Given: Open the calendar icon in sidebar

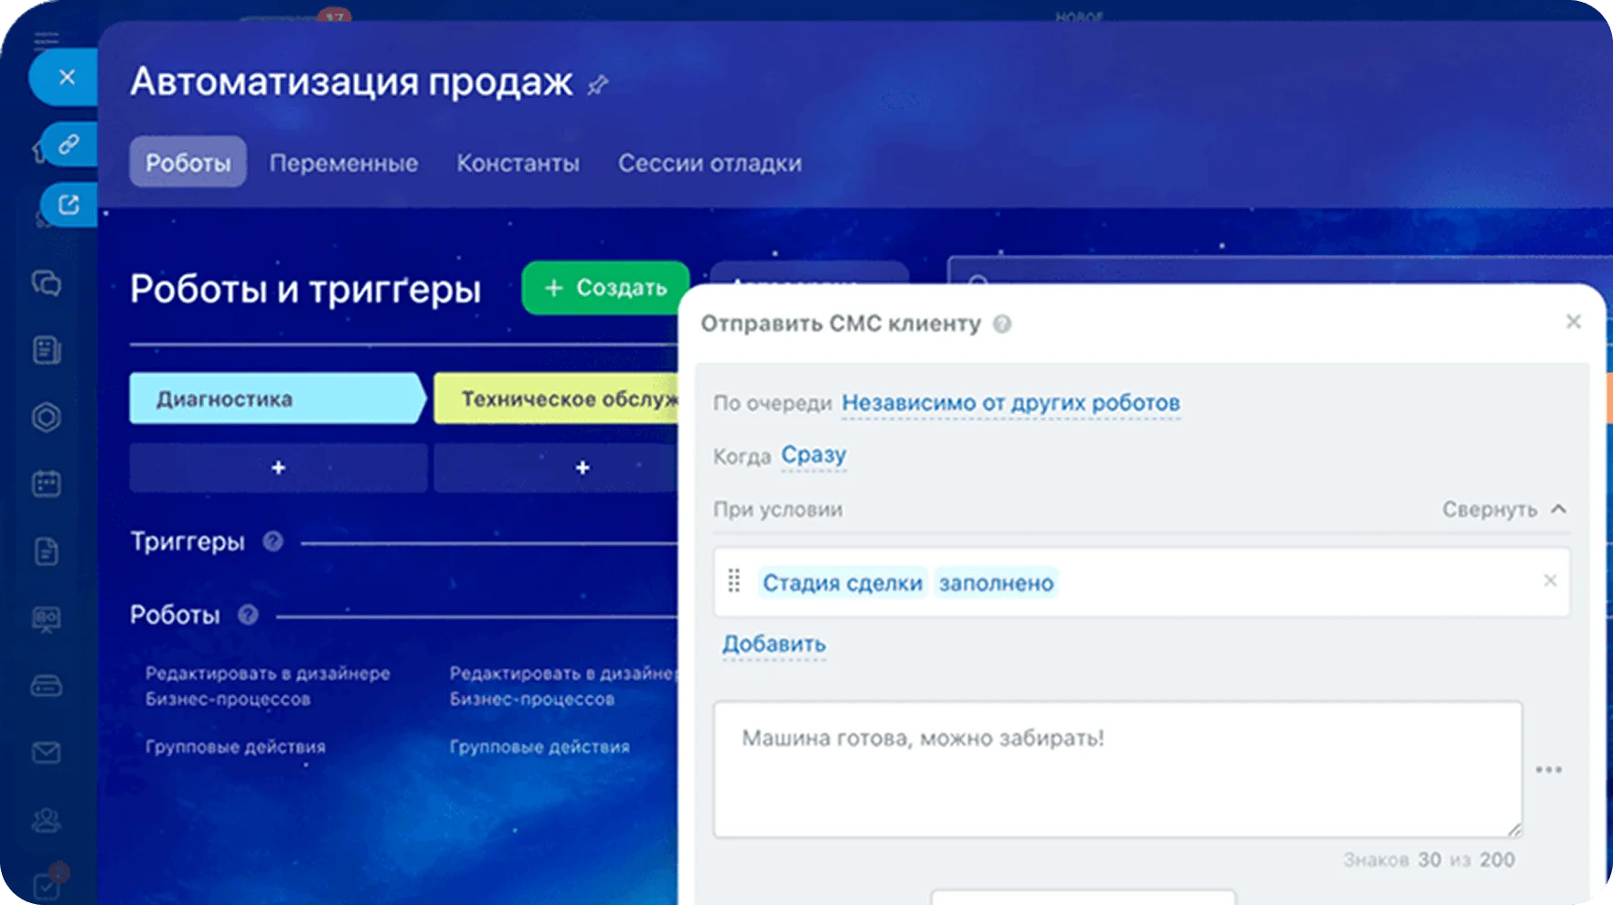Looking at the screenshot, I should [x=47, y=484].
